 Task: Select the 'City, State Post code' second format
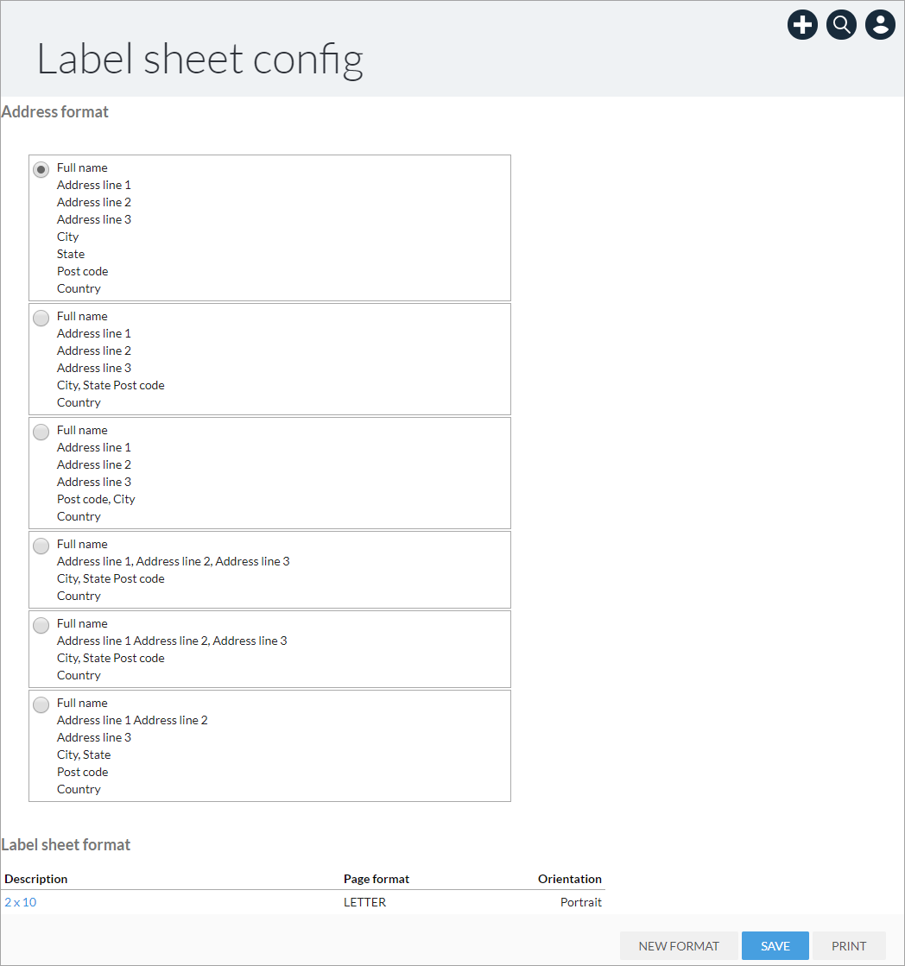point(41,318)
